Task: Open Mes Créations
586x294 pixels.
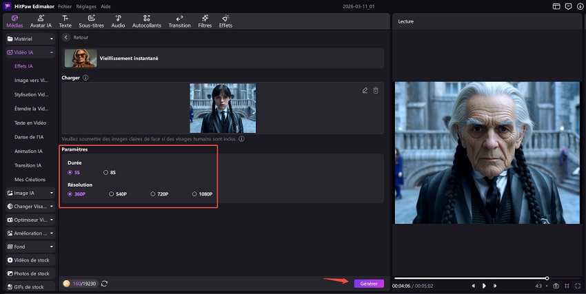Action: coord(30,180)
